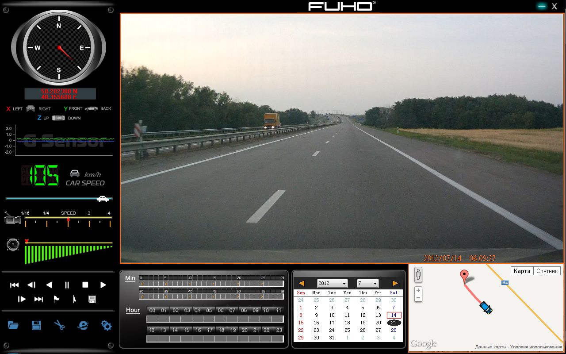The image size is (566, 354).
Task: Click the blue scissors cut icon
Action: point(60,326)
